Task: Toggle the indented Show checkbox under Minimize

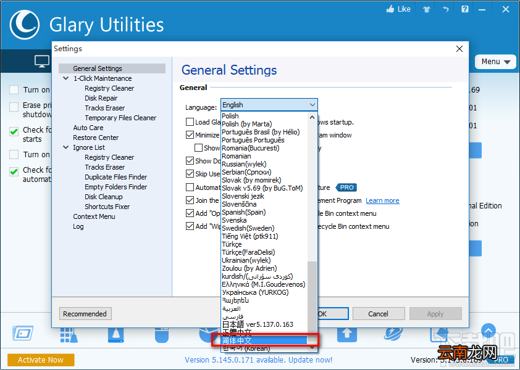Action: pos(198,148)
